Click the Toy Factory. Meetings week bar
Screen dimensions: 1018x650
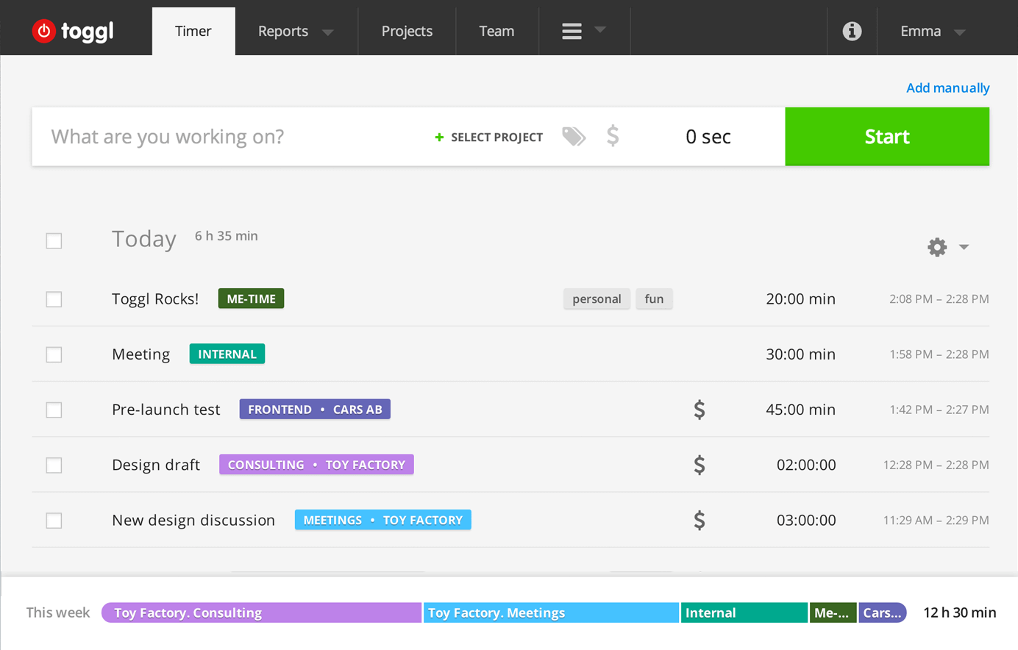551,612
